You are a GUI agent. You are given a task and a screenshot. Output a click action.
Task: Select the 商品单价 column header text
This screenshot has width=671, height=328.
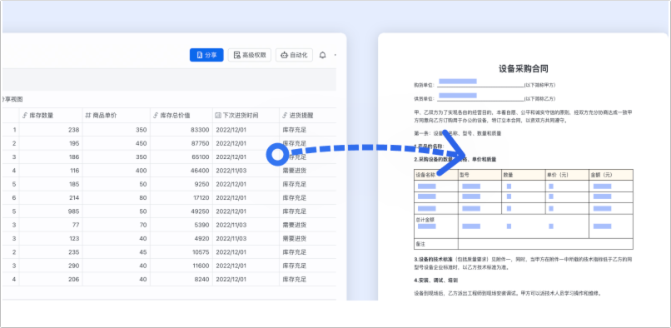point(105,116)
